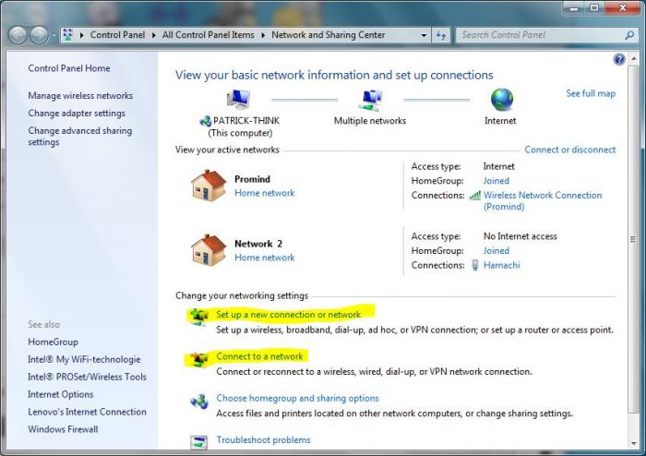This screenshot has height=456, width=646.
Task: Click the Control Panel icon in address bar
Action: pos(68,35)
